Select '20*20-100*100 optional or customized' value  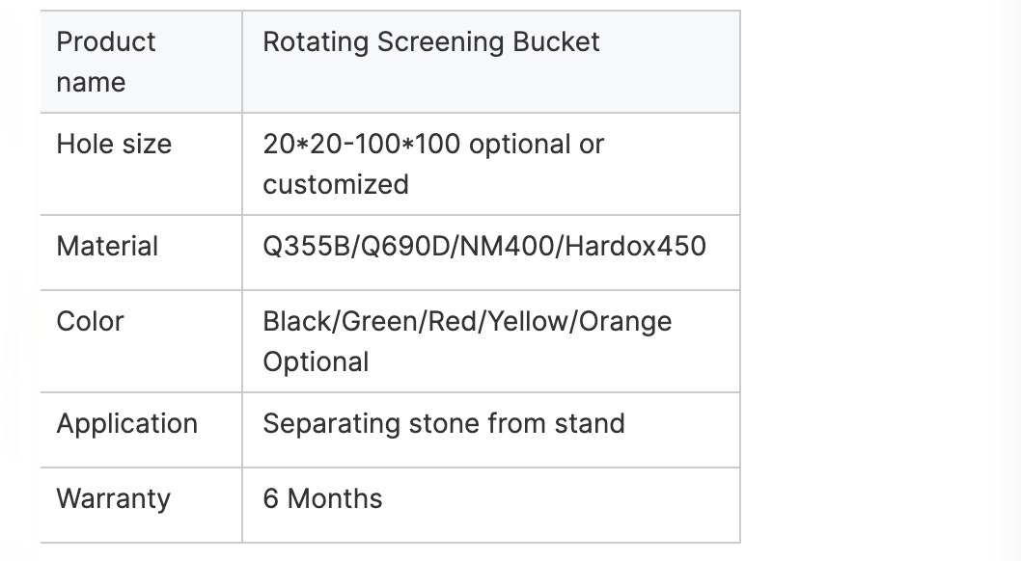[433, 164]
